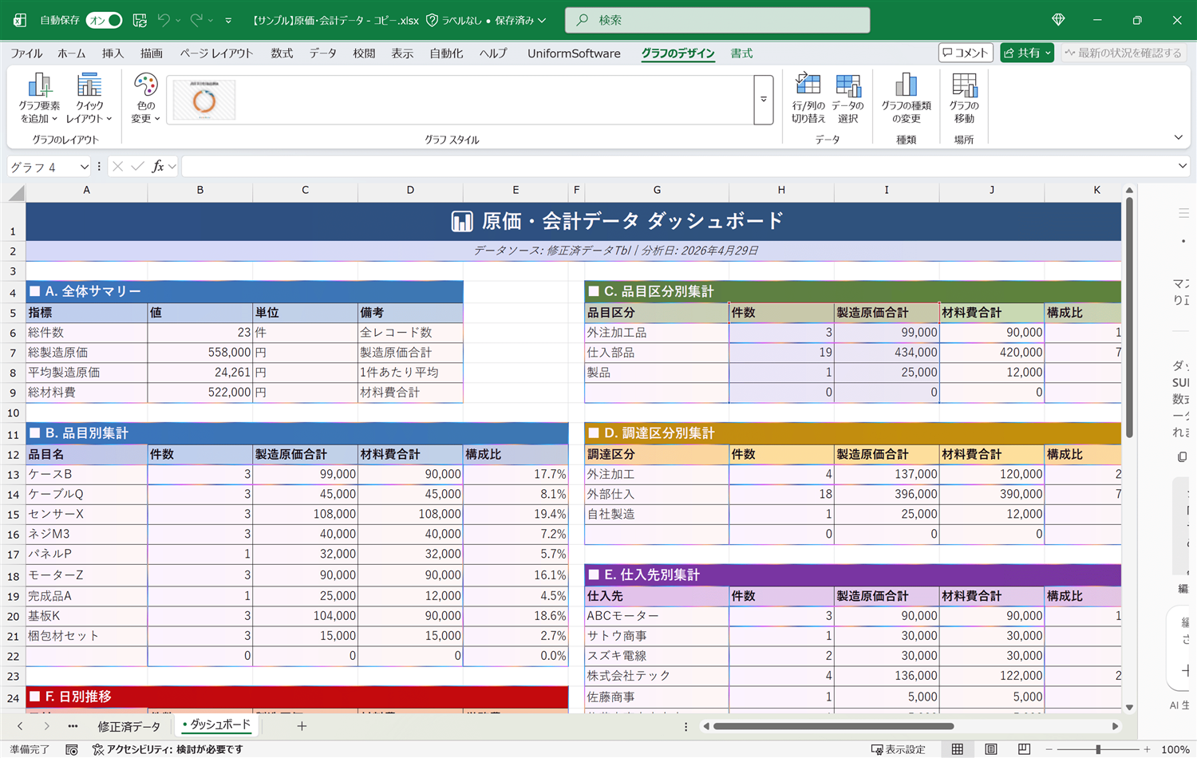Open Quick Layout (クイックレイアウト) gallery
The image size is (1197, 758).
click(x=89, y=98)
